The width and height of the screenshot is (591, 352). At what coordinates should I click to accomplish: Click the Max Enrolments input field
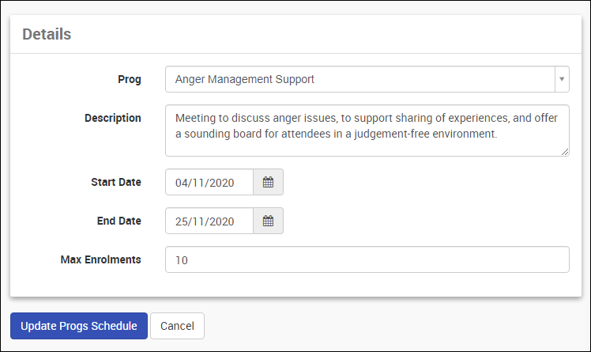pyautogui.click(x=367, y=259)
